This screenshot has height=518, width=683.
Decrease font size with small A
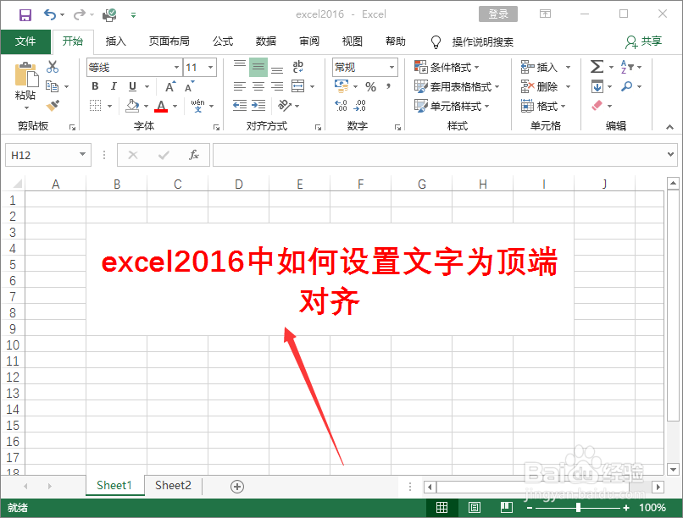click(189, 86)
